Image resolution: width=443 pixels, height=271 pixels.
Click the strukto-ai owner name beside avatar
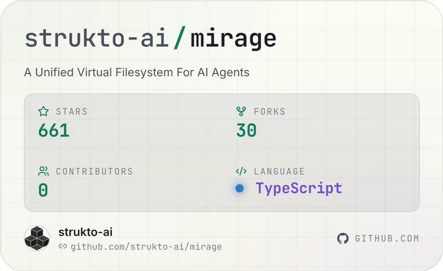85,232
